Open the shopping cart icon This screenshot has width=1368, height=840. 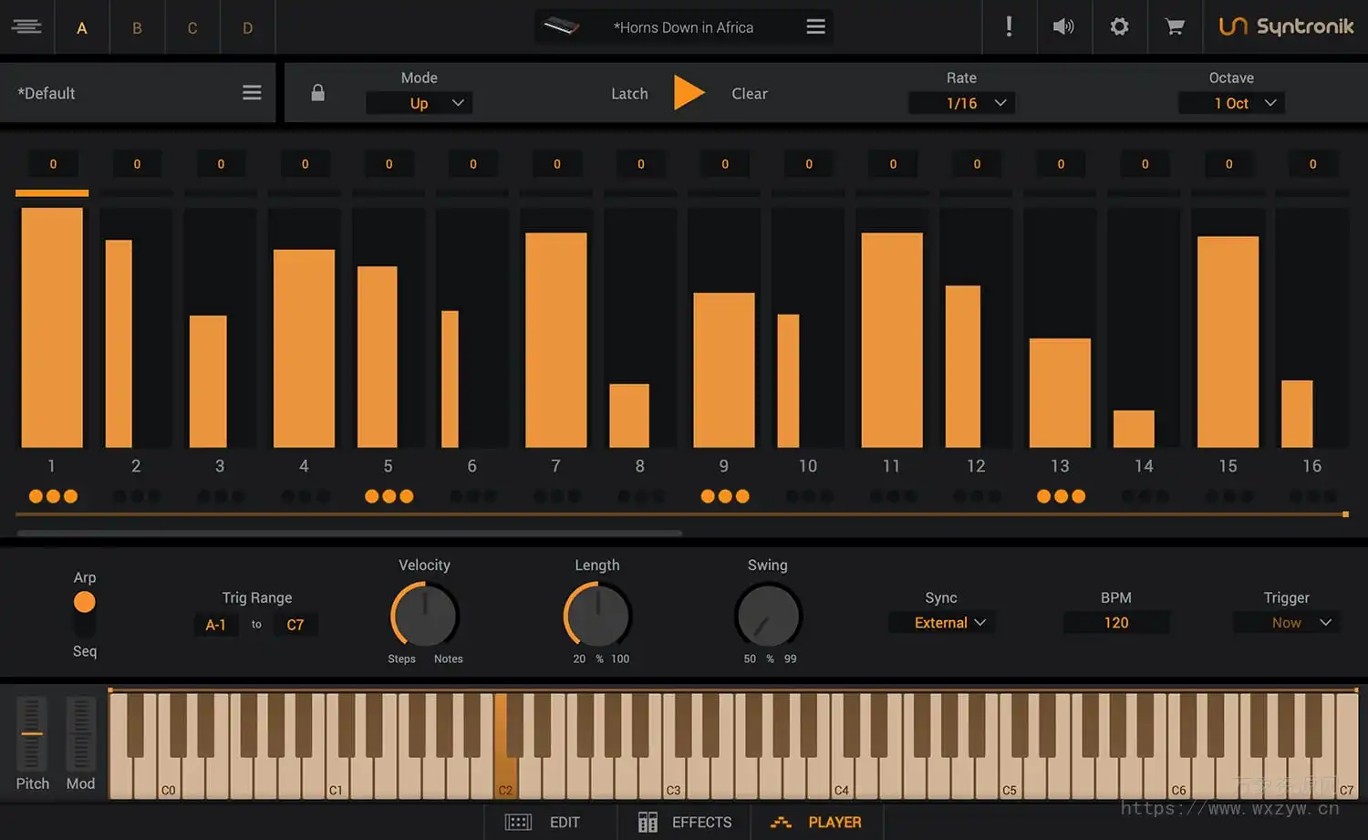coord(1174,26)
